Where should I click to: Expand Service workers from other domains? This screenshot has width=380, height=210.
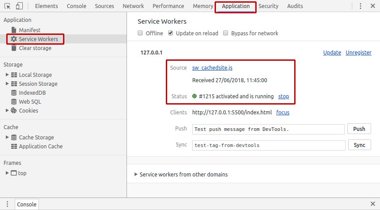pos(136,174)
